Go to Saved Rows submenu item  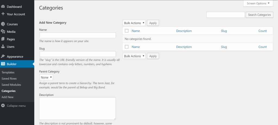(x=9, y=79)
